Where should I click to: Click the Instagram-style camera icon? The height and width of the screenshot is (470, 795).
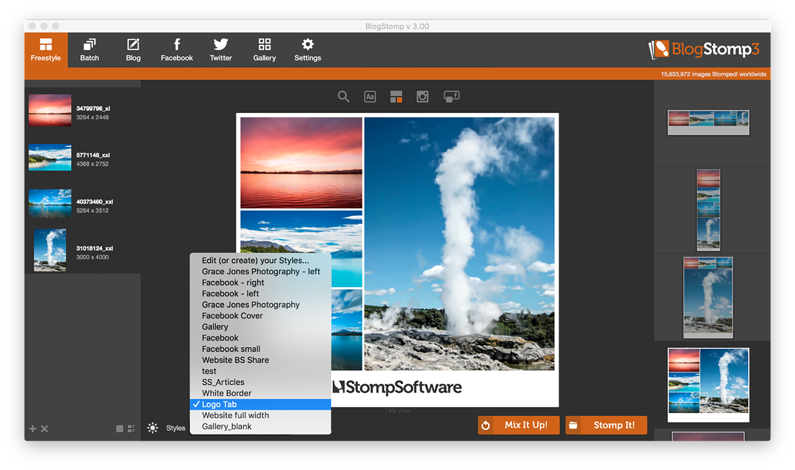pos(423,97)
